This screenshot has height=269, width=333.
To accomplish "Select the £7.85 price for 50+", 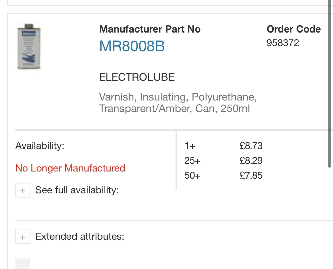I will 251,176.
